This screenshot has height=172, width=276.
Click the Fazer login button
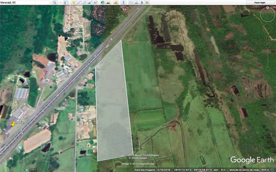259,2
